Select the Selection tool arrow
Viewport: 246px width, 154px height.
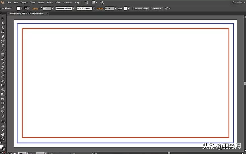point(3,19)
